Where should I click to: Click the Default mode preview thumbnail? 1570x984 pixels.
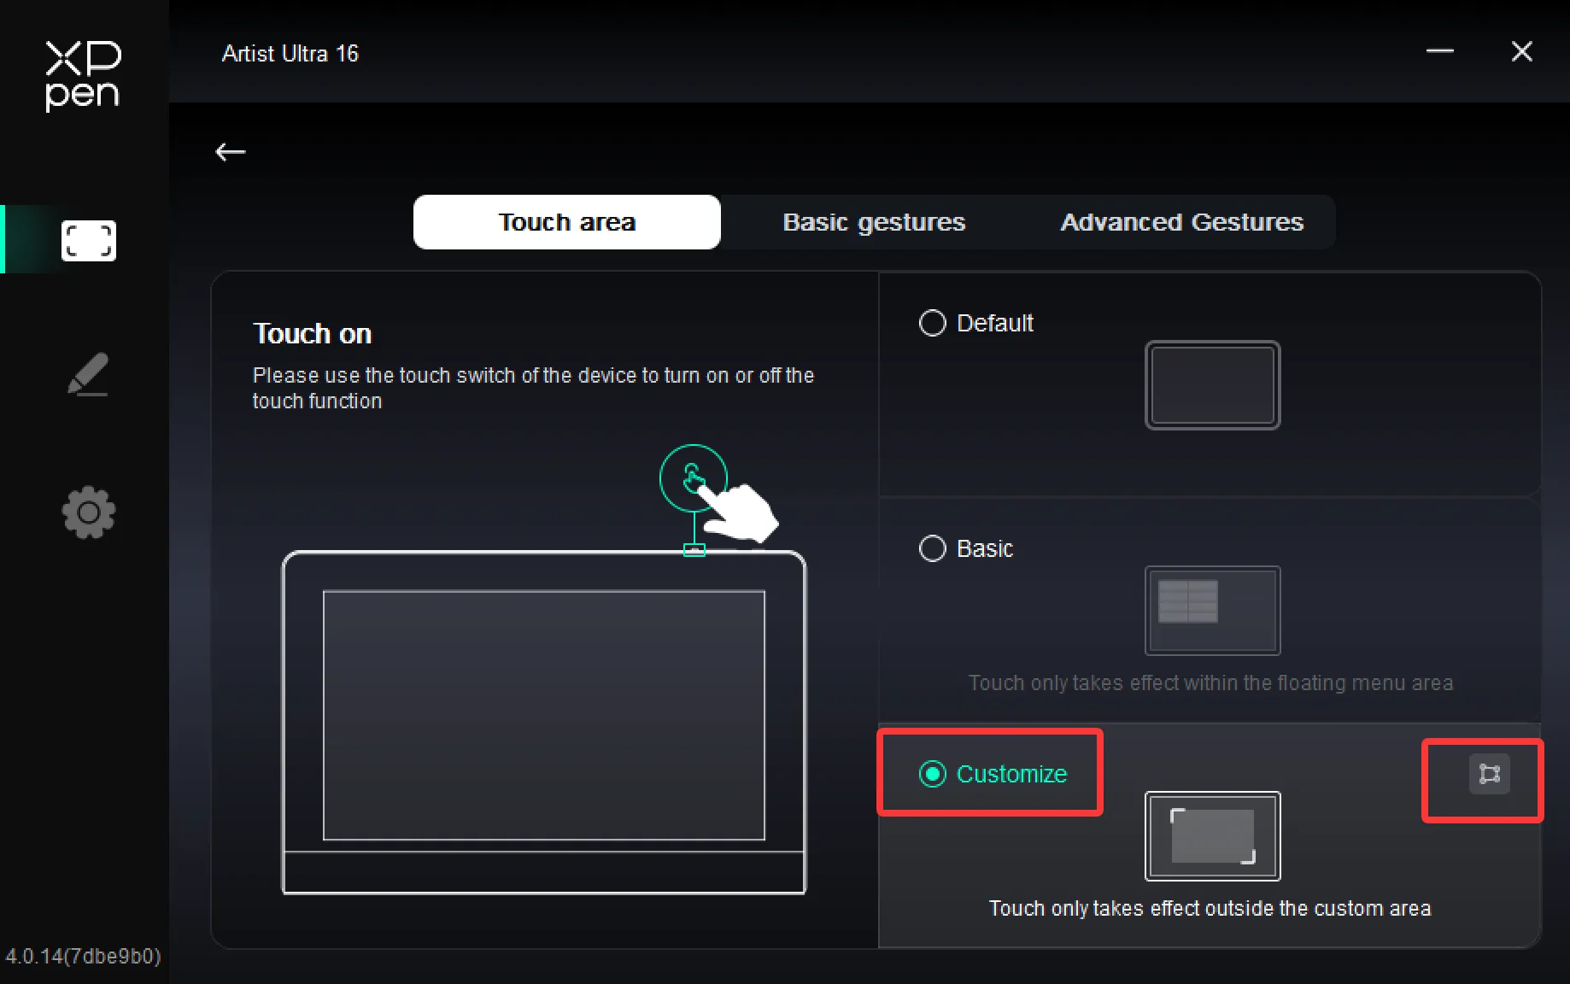click(x=1212, y=385)
